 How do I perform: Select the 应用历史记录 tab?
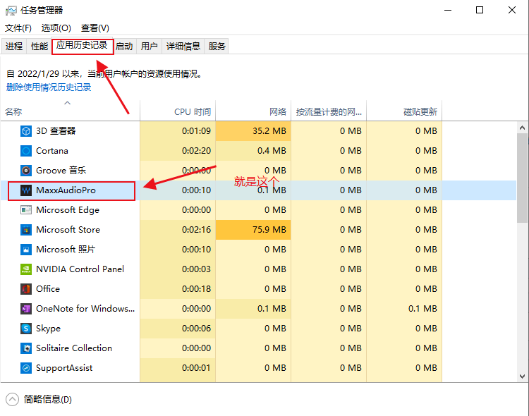pyautogui.click(x=82, y=45)
